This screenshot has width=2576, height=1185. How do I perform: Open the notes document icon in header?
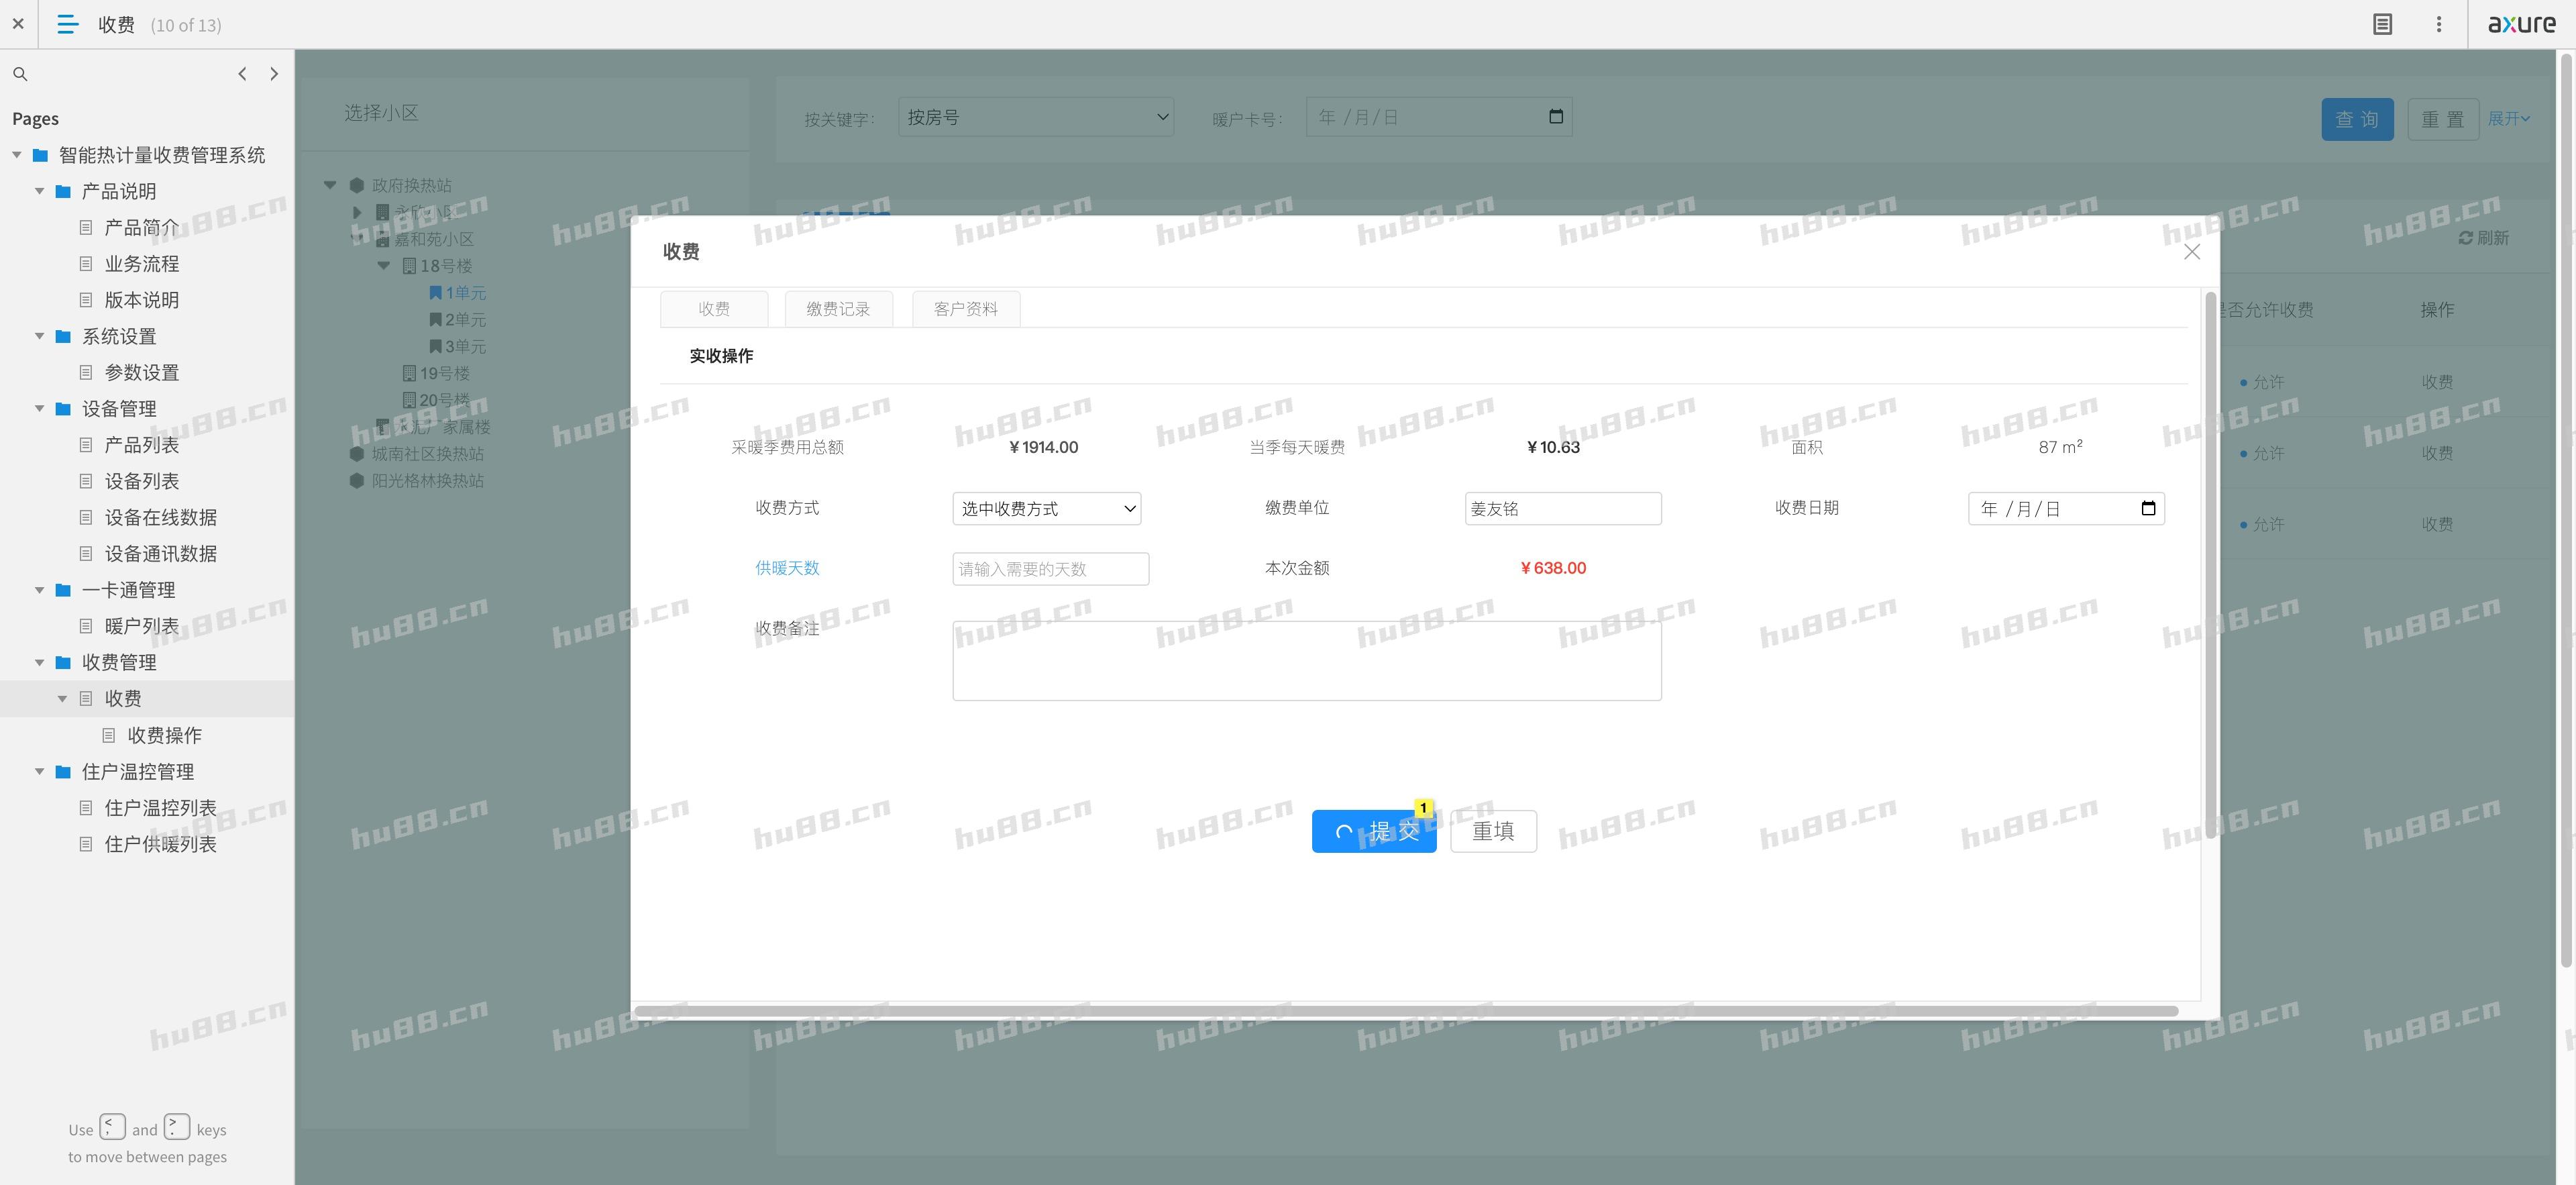pyautogui.click(x=2382, y=24)
